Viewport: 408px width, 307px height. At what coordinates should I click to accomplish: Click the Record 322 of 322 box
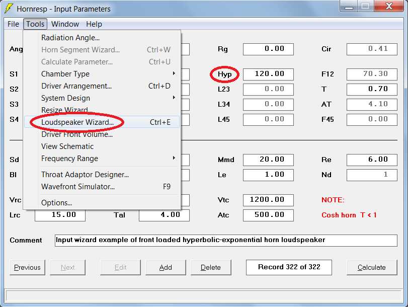289,267
